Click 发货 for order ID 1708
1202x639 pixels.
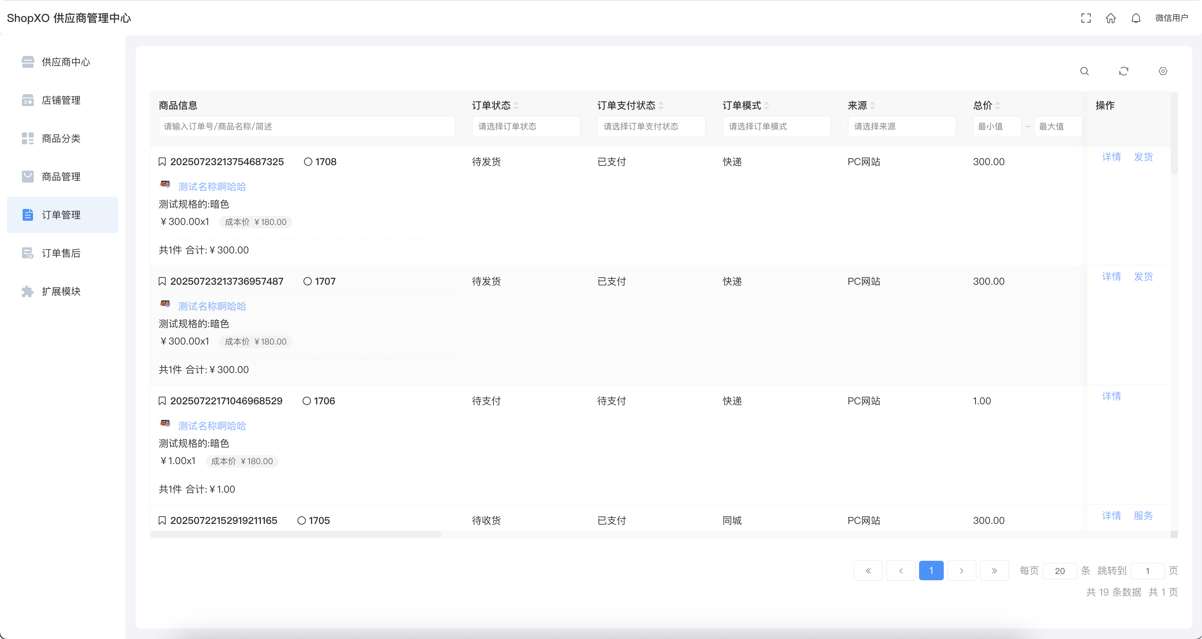point(1143,157)
